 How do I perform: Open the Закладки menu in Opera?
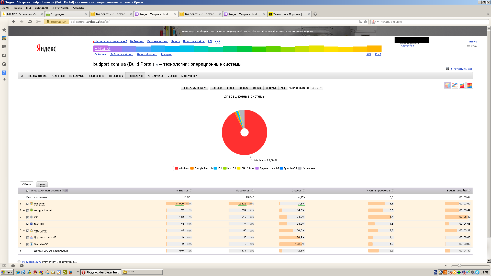41,8
